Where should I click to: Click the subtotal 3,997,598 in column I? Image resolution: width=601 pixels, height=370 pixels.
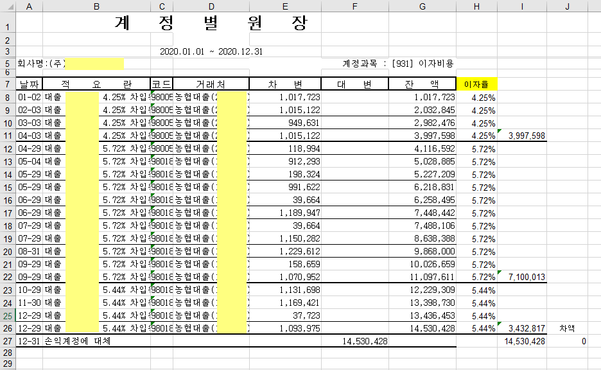[522, 136]
